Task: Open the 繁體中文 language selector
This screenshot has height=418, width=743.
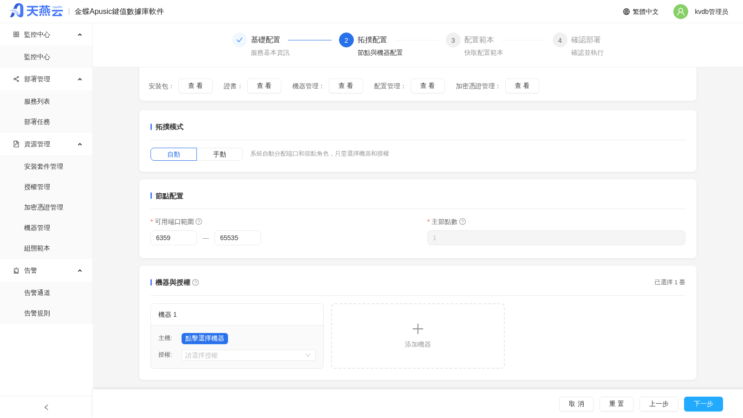Action: point(641,12)
